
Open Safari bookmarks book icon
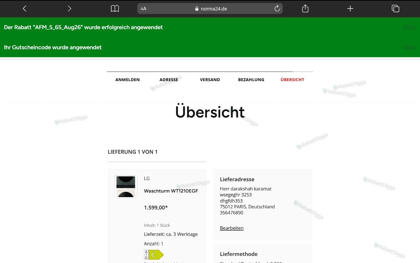pyautogui.click(x=115, y=9)
